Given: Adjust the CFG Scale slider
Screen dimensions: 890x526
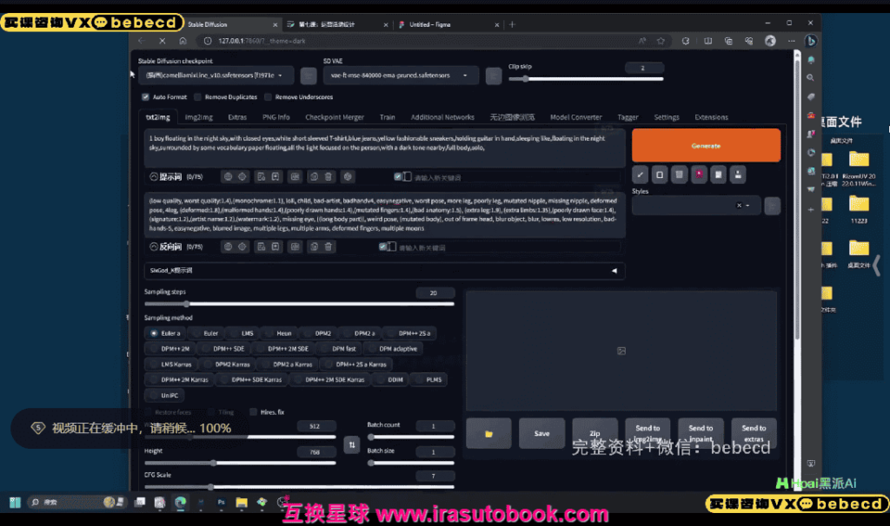Looking at the screenshot, I should (x=299, y=487).
